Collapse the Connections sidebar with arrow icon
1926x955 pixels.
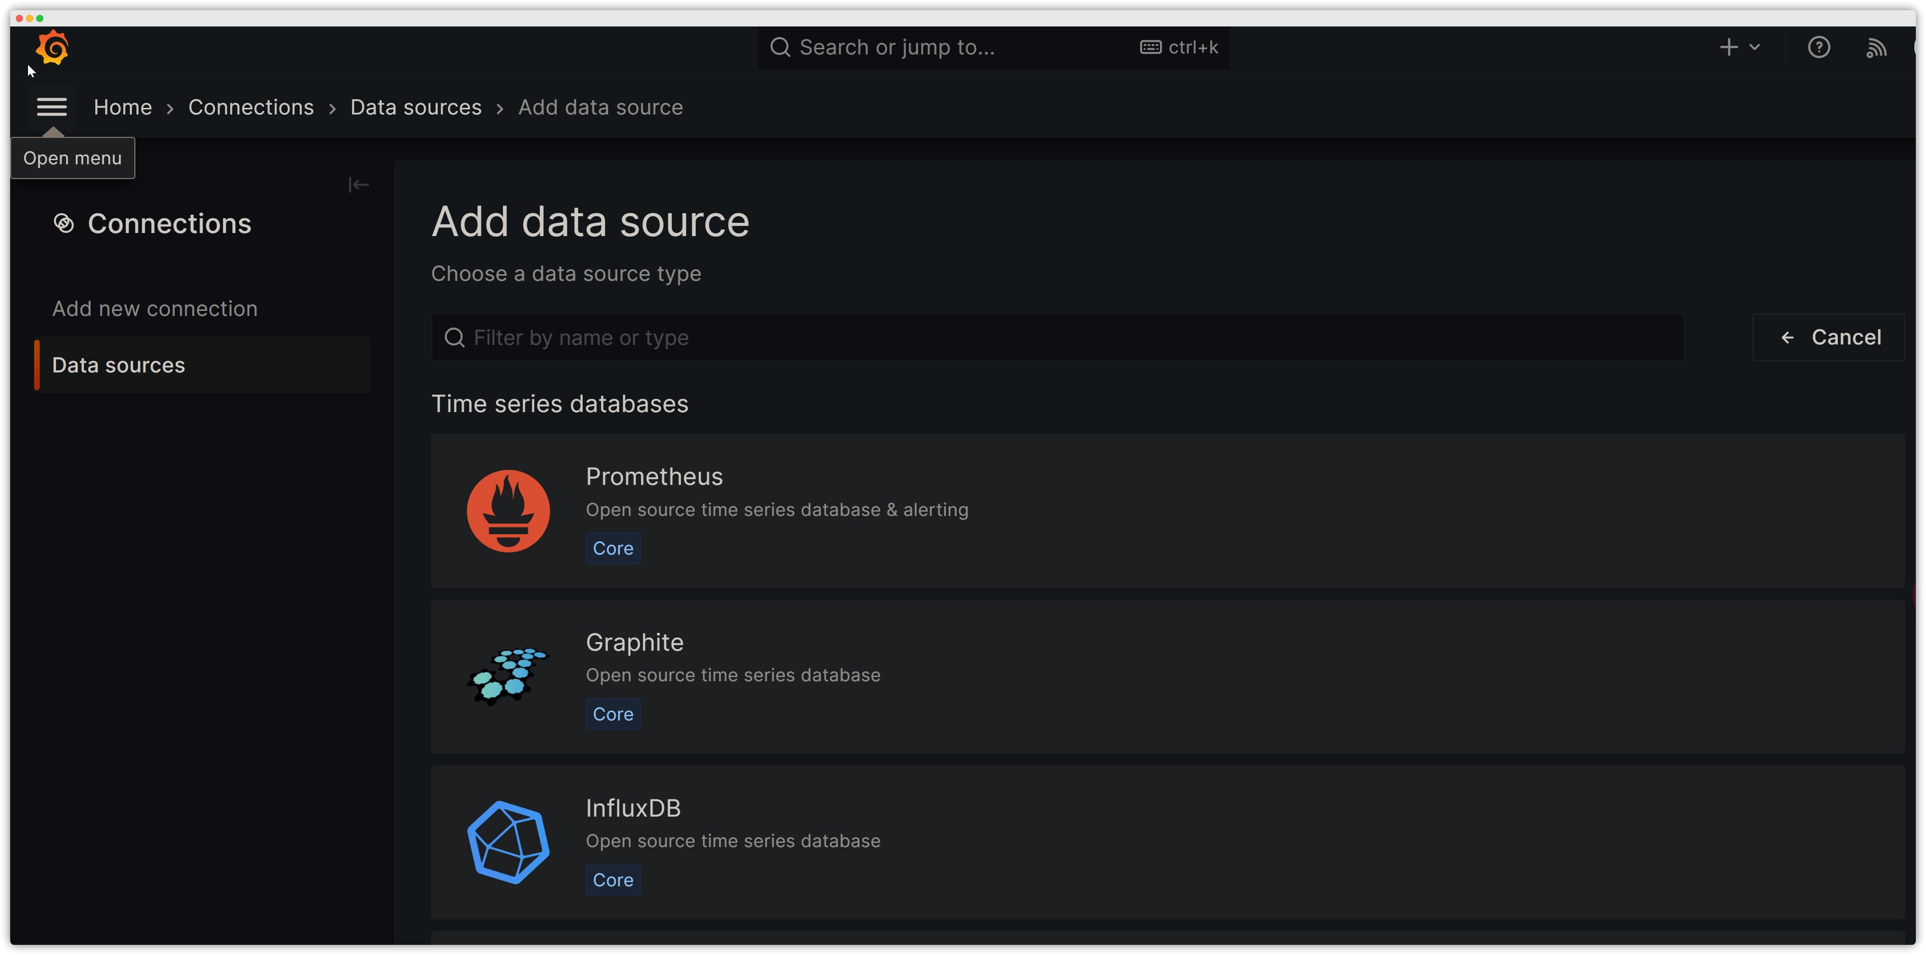point(358,185)
